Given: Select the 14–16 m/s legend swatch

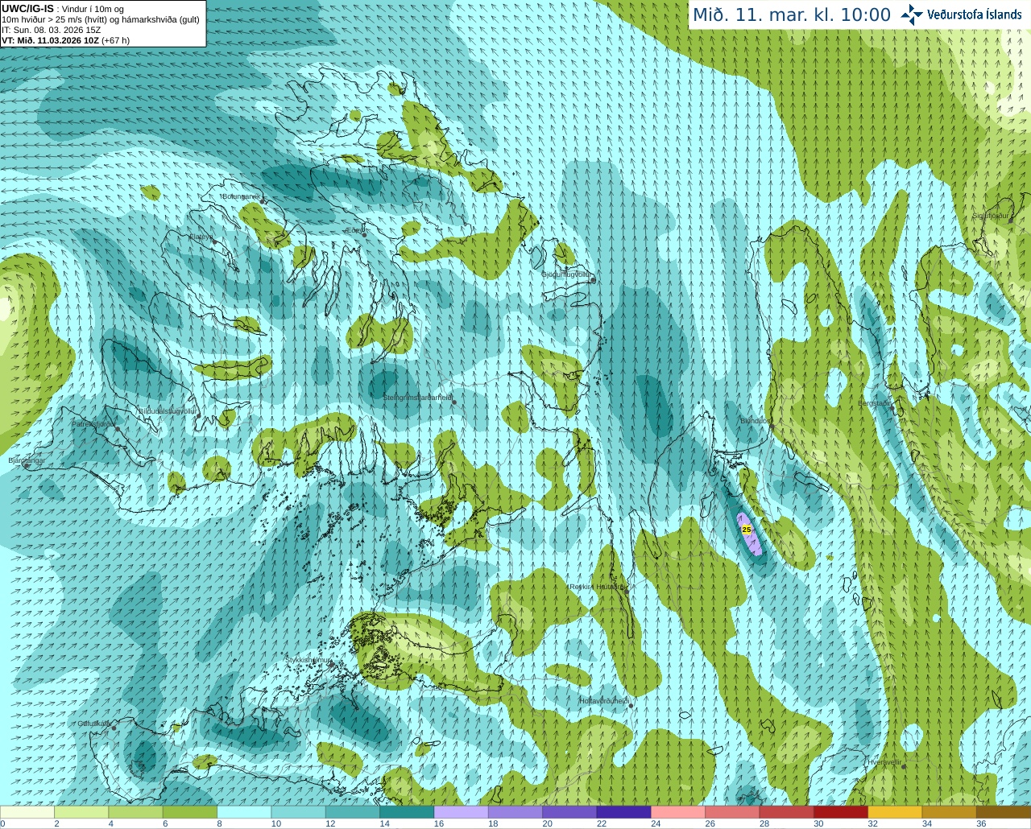Looking at the screenshot, I should pos(407,812).
